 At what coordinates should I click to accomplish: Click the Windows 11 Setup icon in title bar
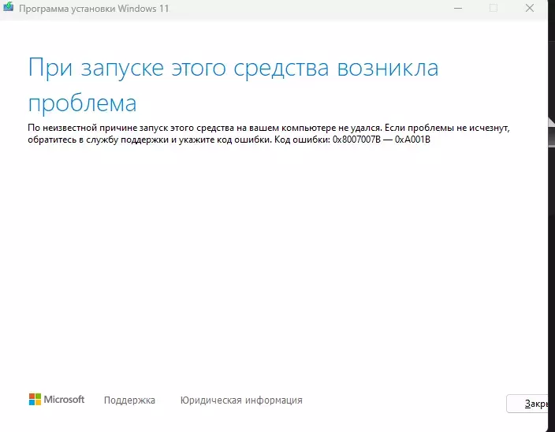click(x=8, y=6)
